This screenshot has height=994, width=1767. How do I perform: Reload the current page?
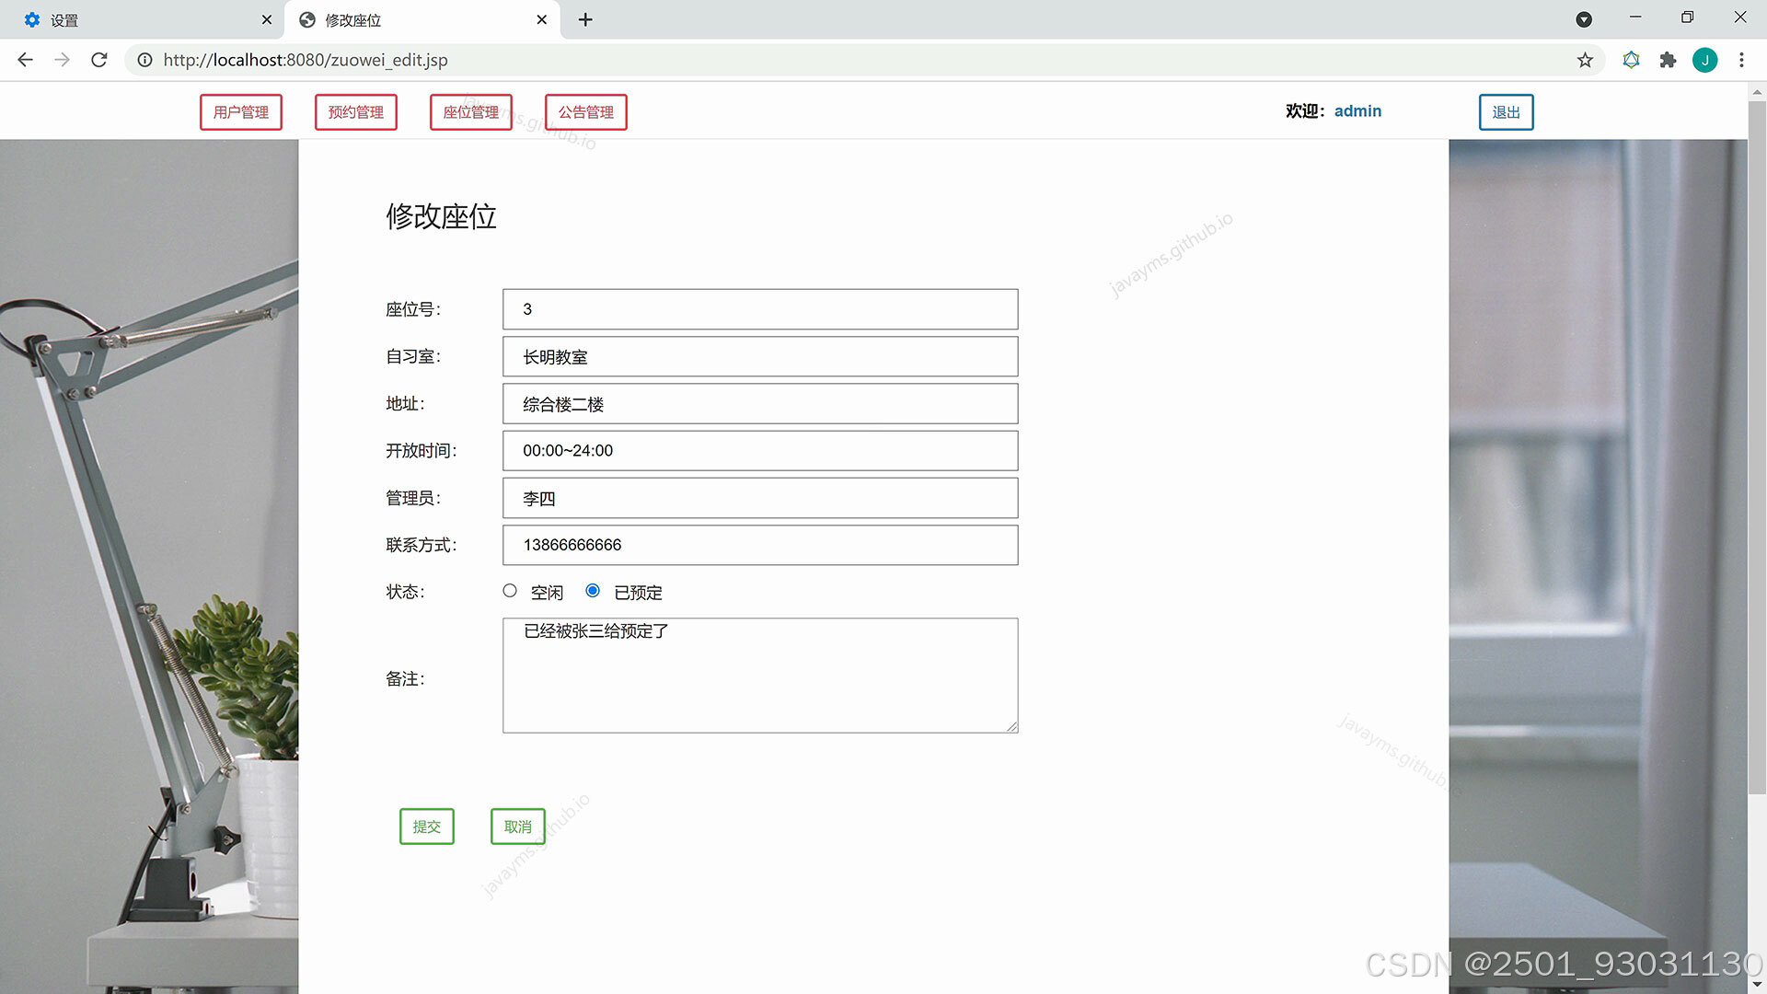pyautogui.click(x=99, y=60)
